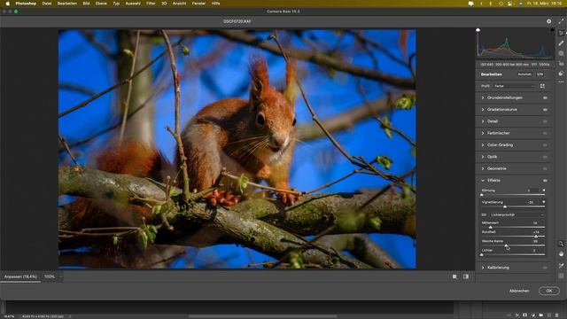Image resolution: width=567 pixels, height=319 pixels.
Task: Open the vignette Stil dropdown
Action: click(x=517, y=214)
